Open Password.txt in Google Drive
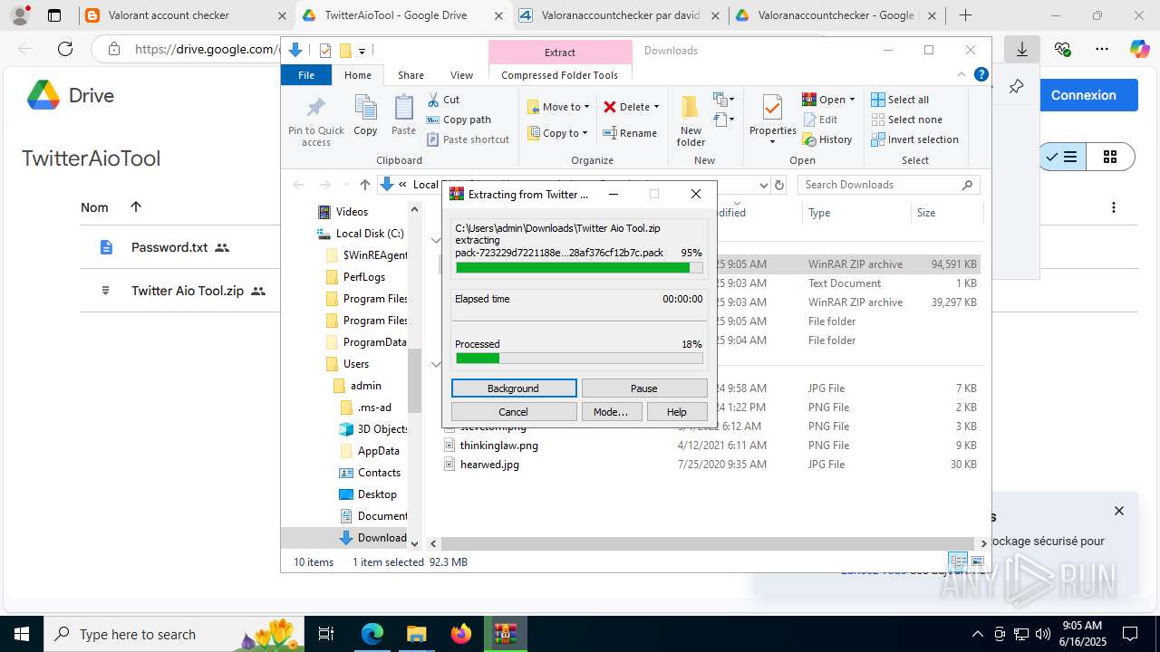 pyautogui.click(x=169, y=247)
